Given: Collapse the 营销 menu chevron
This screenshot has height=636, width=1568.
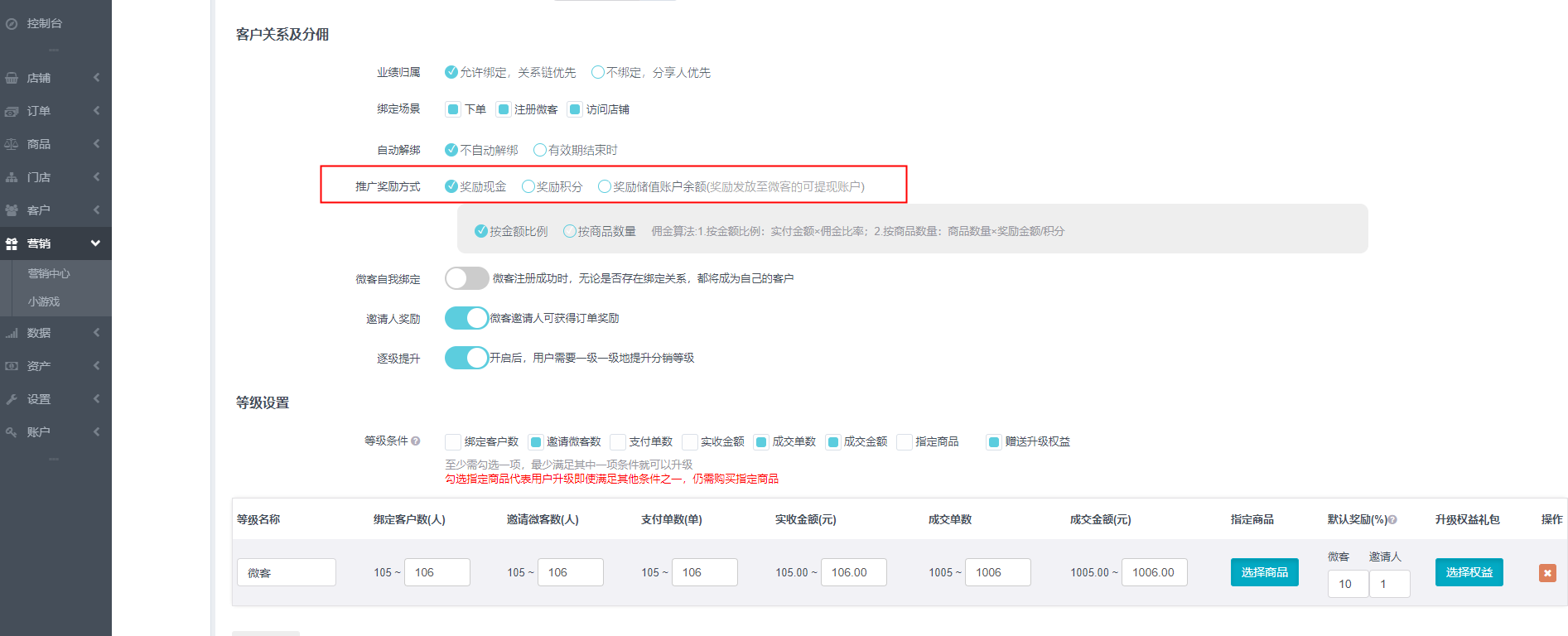Looking at the screenshot, I should tap(95, 243).
